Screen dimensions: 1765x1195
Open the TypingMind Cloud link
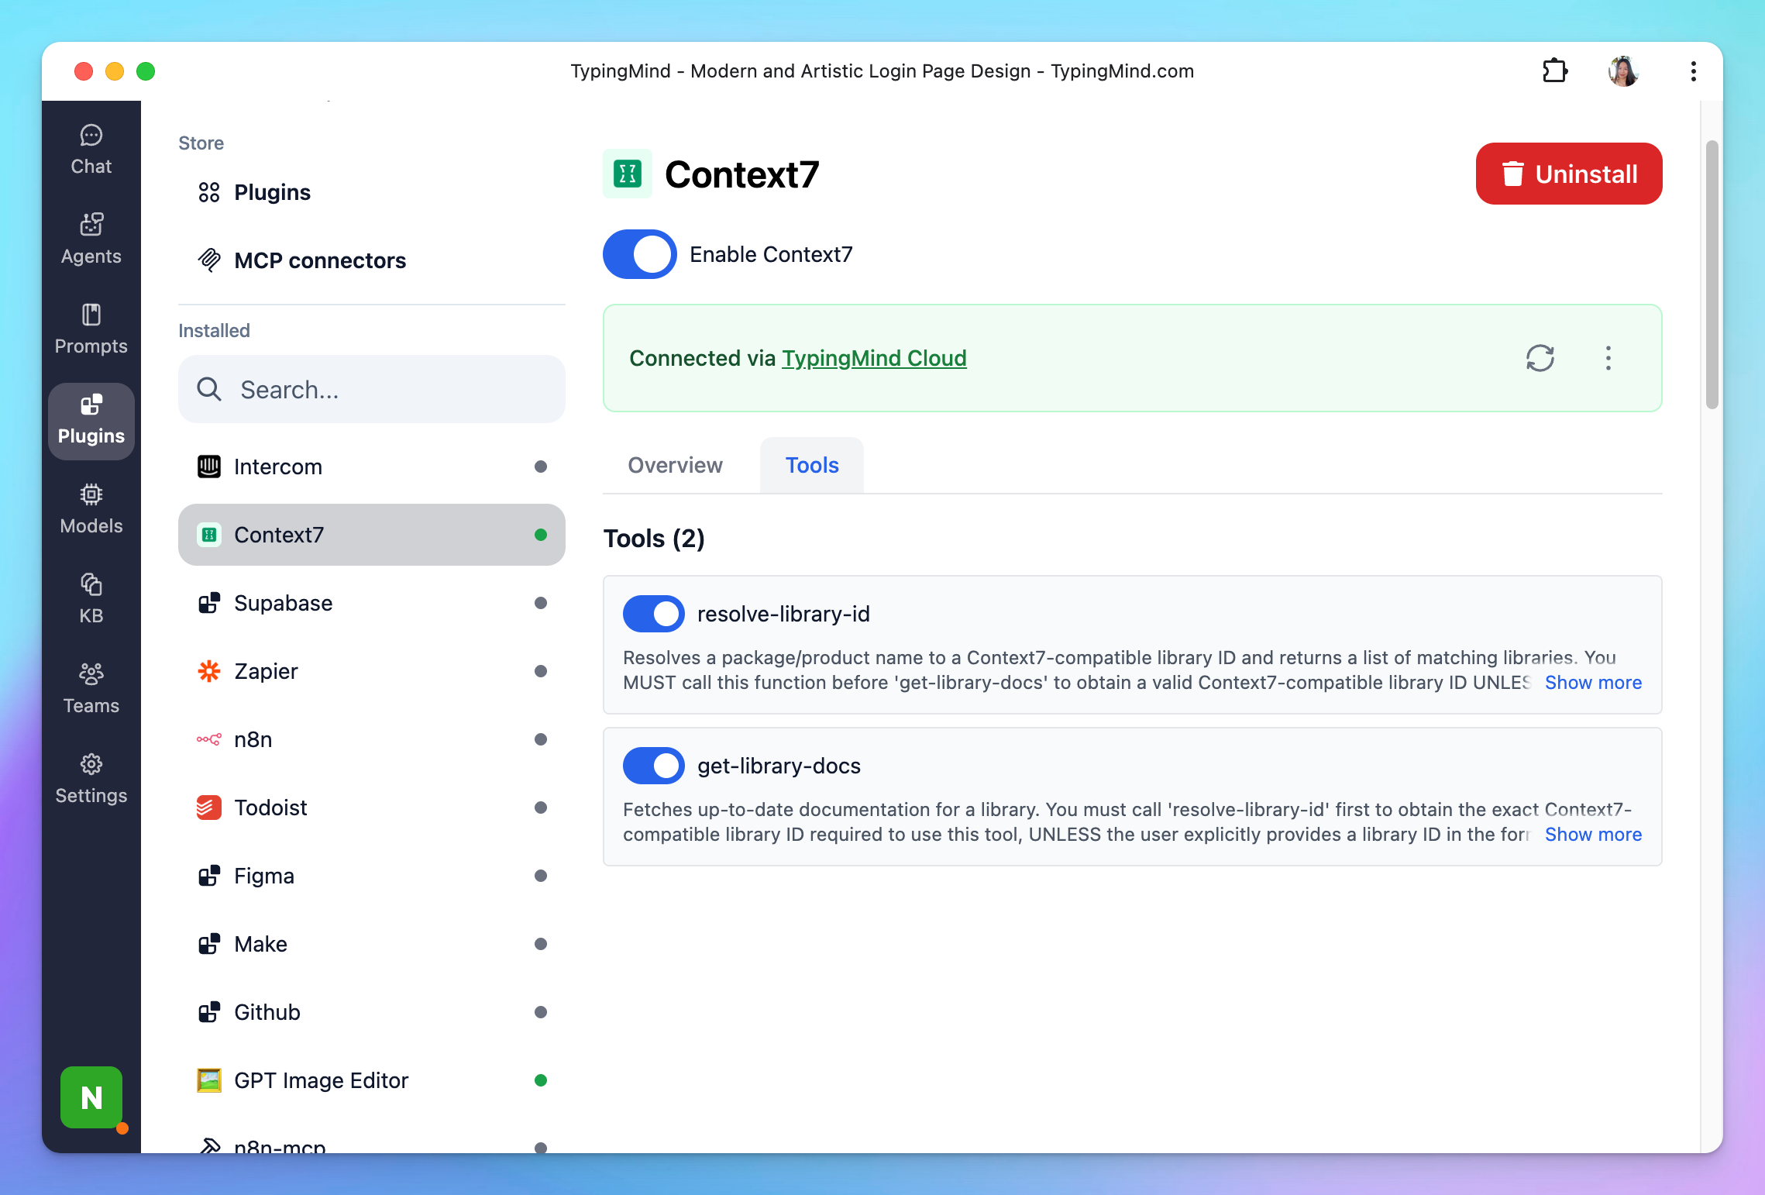874,358
